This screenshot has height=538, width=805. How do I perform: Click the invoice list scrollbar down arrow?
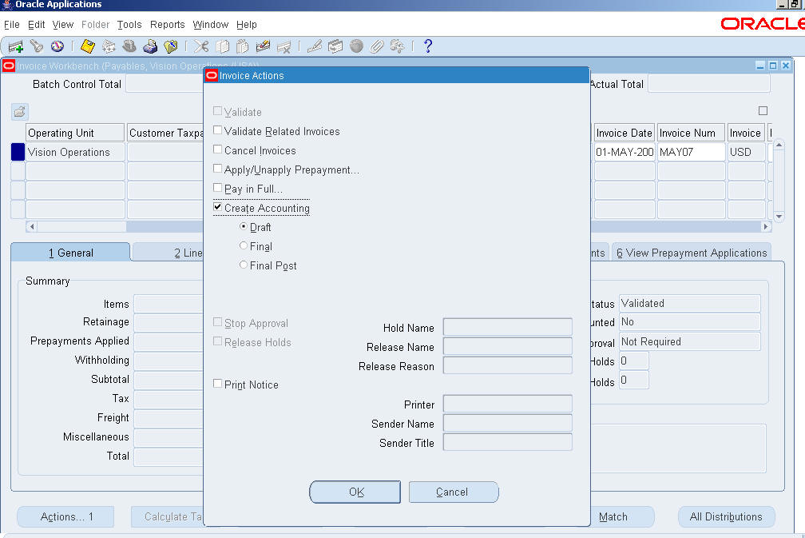click(779, 216)
